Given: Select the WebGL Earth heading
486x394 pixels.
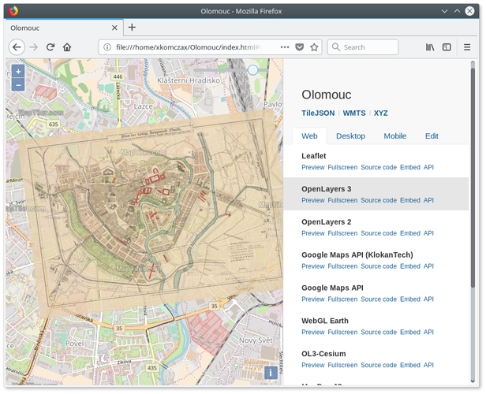Looking at the screenshot, I should pyautogui.click(x=325, y=321).
